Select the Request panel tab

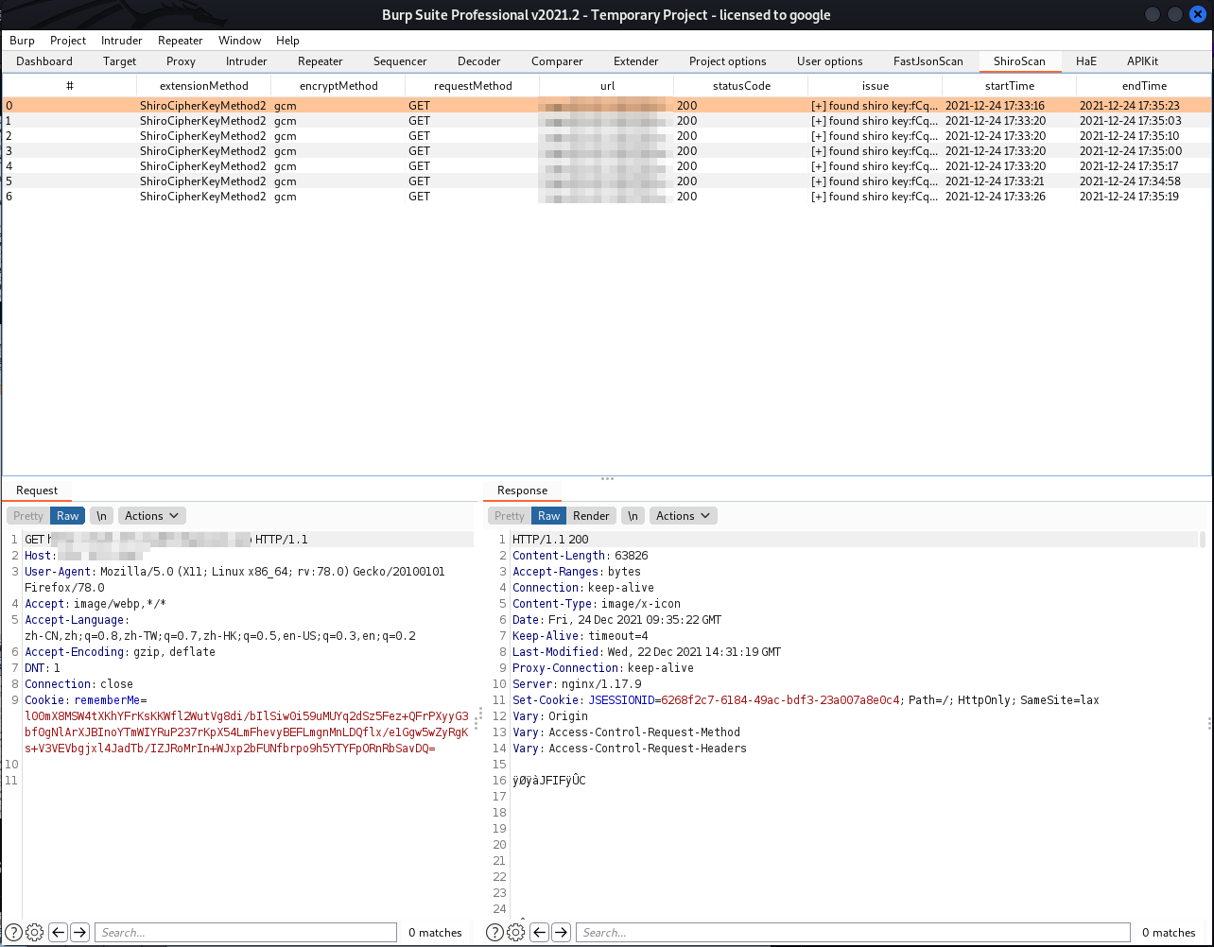[37, 491]
